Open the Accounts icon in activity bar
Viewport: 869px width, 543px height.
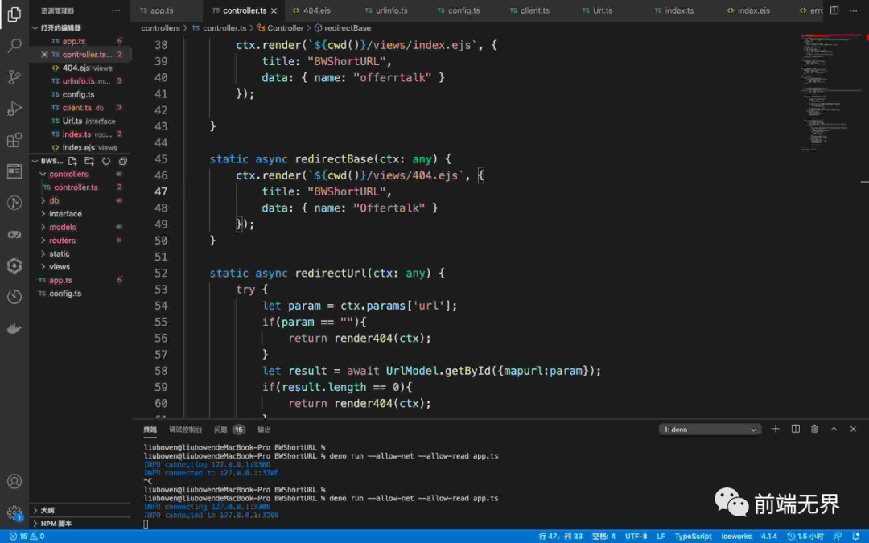pos(14,482)
